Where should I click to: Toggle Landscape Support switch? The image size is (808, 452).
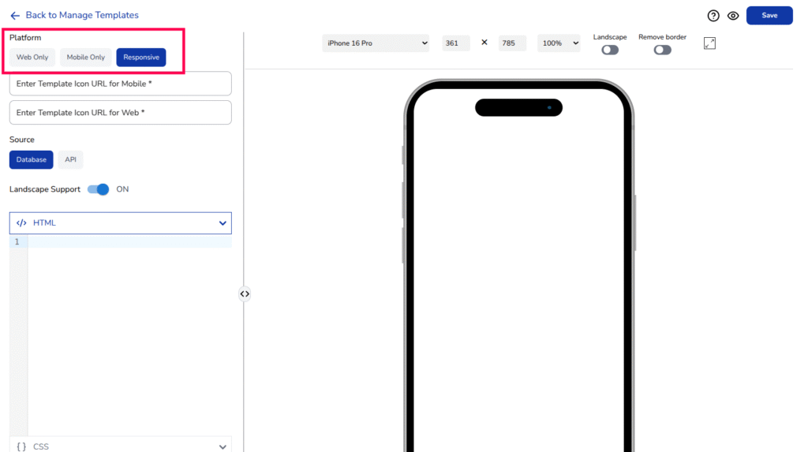tap(98, 189)
